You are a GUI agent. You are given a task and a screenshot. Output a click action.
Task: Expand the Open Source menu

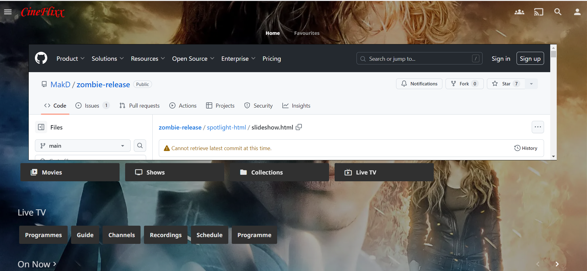[x=193, y=59]
